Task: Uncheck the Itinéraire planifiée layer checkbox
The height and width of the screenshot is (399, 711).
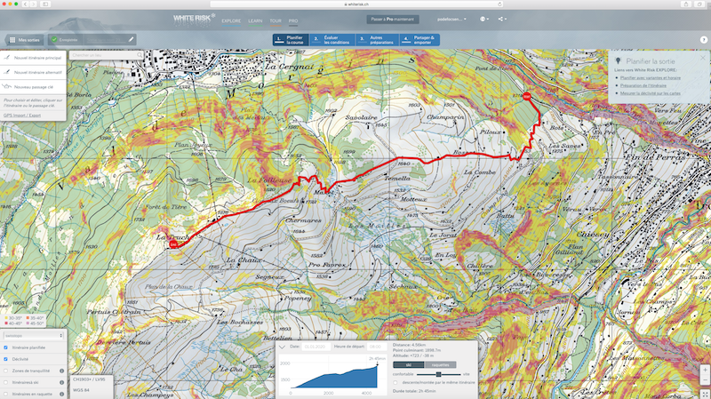Action: pyautogui.click(x=7, y=347)
